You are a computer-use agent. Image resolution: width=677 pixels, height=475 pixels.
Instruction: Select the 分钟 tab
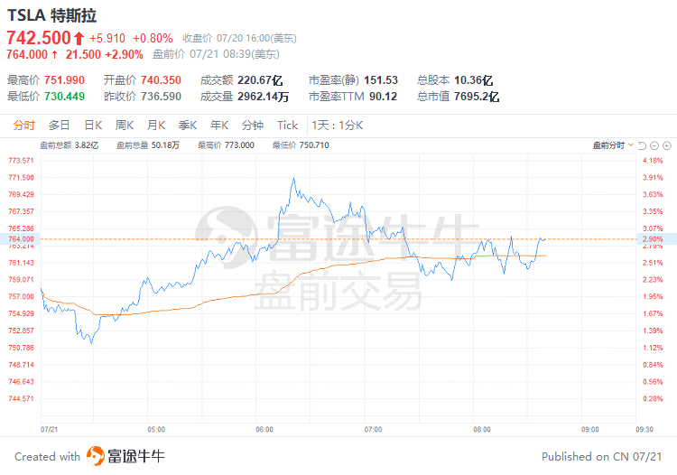coord(253,126)
